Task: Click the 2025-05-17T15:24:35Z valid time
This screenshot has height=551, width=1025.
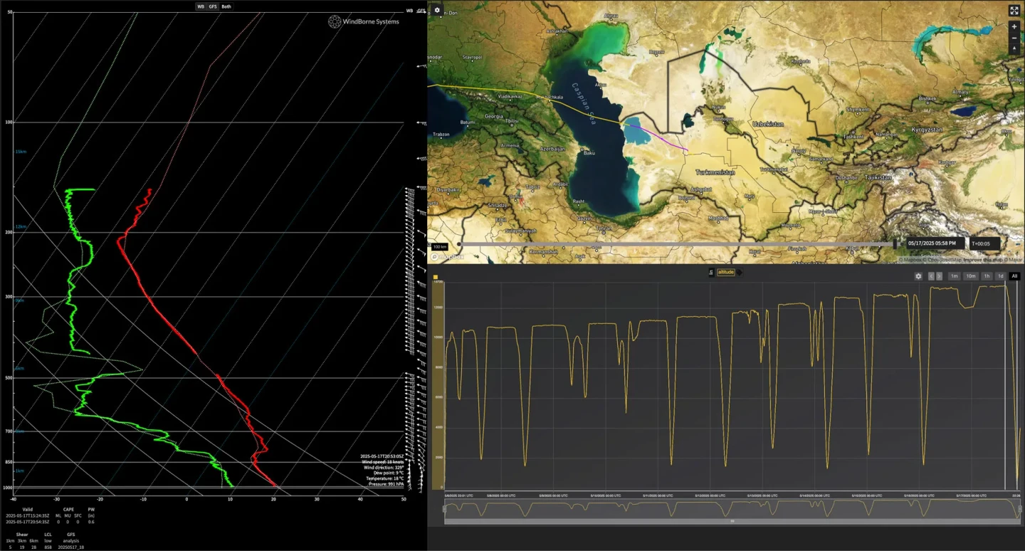Action: point(27,515)
